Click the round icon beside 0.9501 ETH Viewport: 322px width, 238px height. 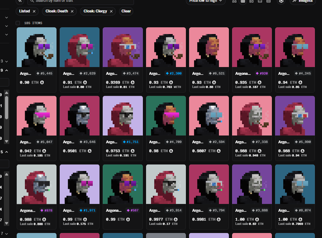[89, 151]
